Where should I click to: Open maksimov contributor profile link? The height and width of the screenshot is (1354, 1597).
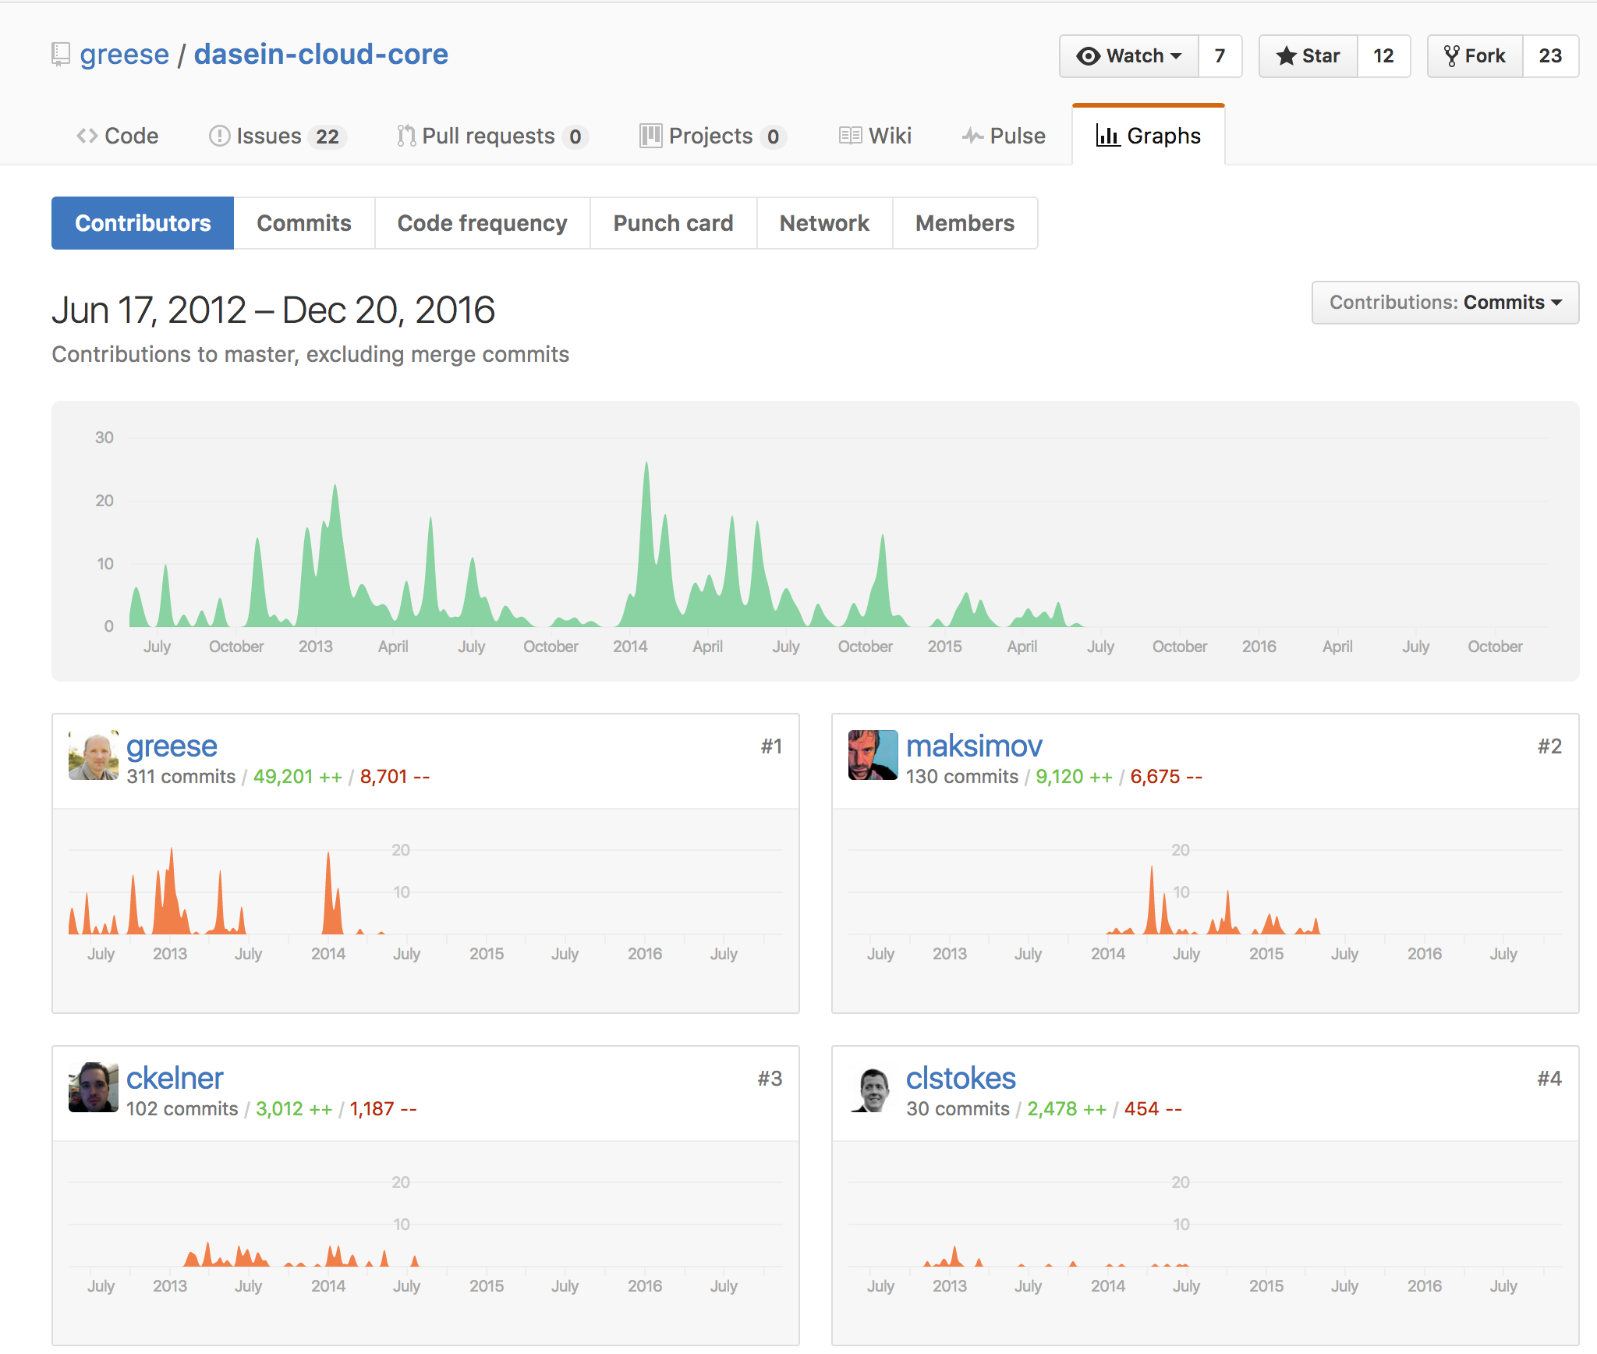(974, 746)
